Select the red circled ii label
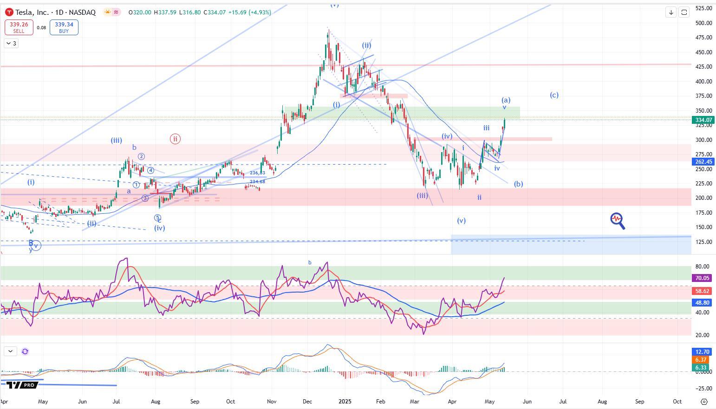The image size is (716, 409). [x=175, y=139]
